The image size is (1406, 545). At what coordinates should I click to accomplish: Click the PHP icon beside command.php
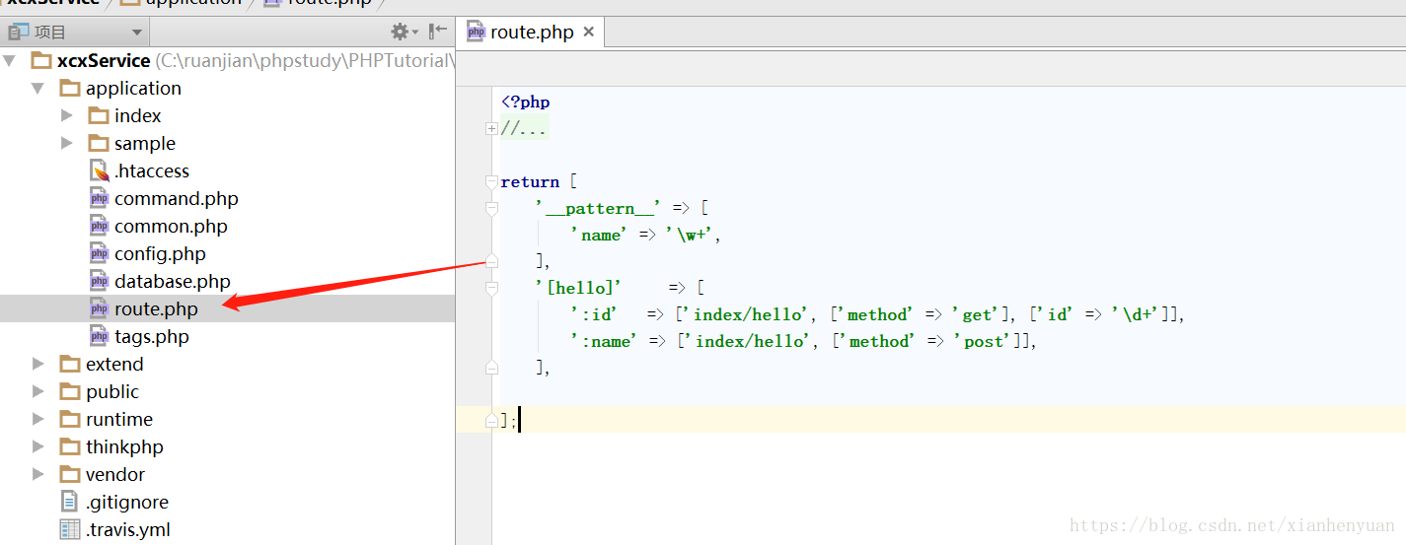tap(99, 198)
